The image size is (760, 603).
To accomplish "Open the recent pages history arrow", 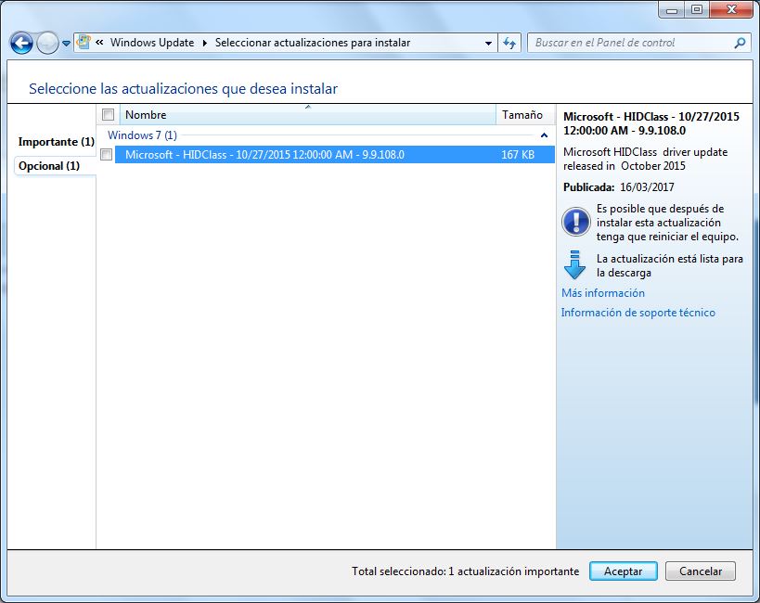I will 67,44.
